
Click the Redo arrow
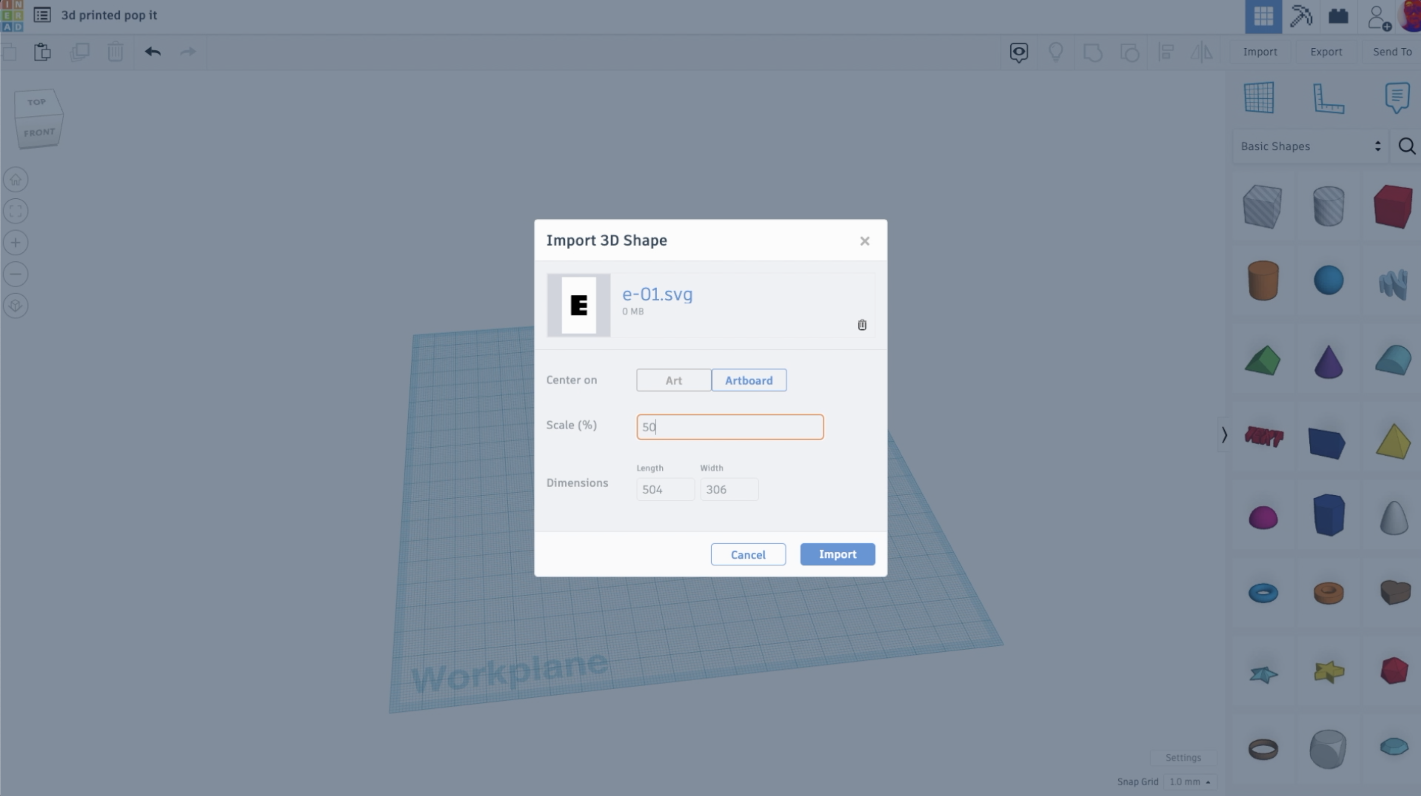(x=188, y=52)
